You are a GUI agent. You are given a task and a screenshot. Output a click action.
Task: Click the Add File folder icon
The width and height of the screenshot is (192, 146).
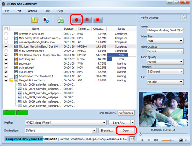click(35, 20)
